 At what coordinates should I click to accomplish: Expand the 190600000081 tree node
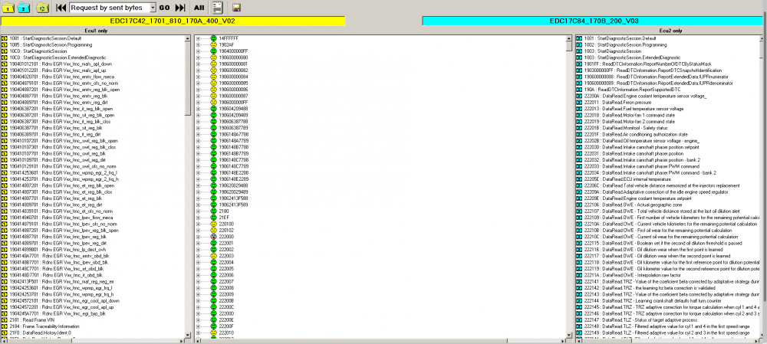click(x=198, y=64)
